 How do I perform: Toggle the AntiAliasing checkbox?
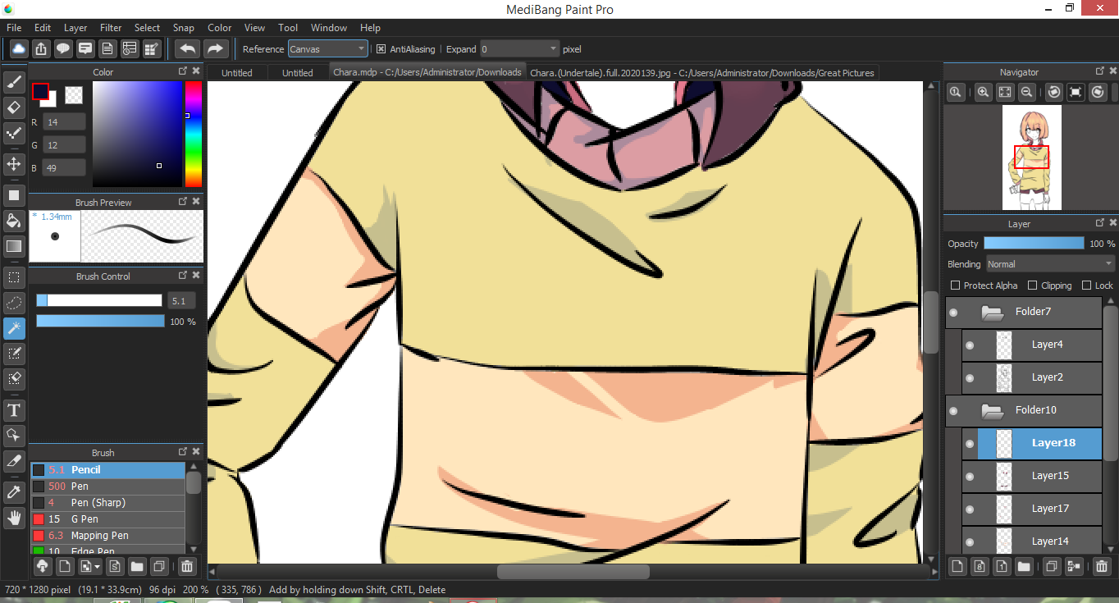coord(381,49)
